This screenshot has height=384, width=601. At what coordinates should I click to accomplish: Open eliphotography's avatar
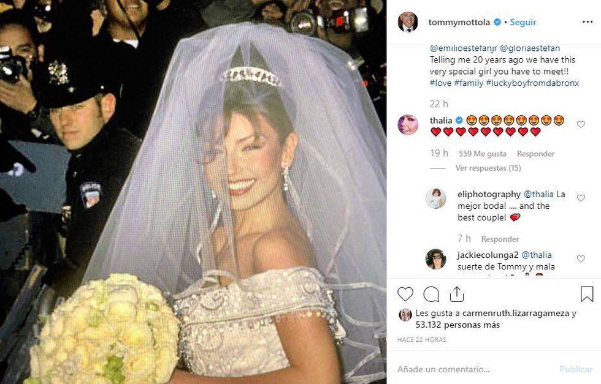[436, 198]
